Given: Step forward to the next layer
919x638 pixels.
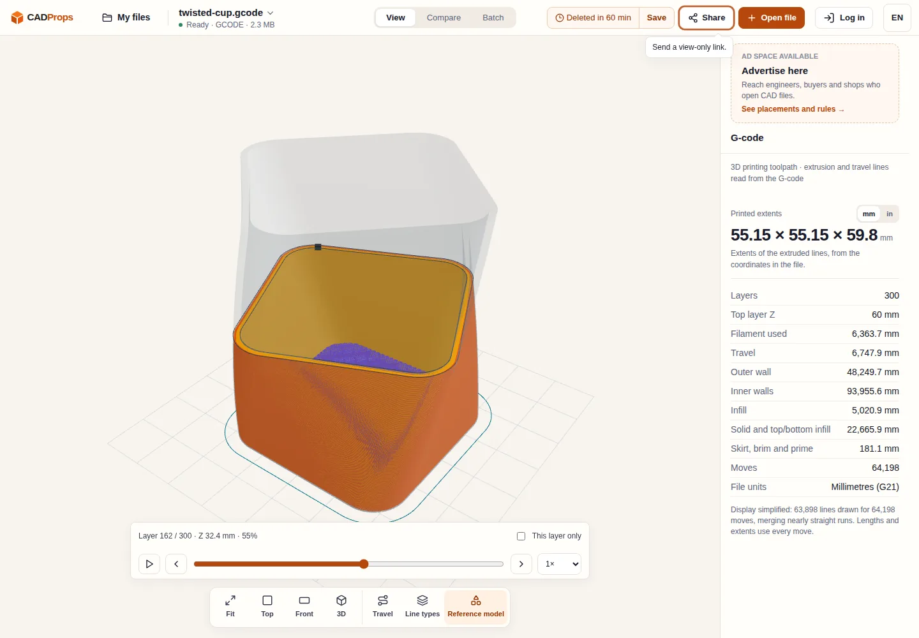Looking at the screenshot, I should (x=521, y=564).
